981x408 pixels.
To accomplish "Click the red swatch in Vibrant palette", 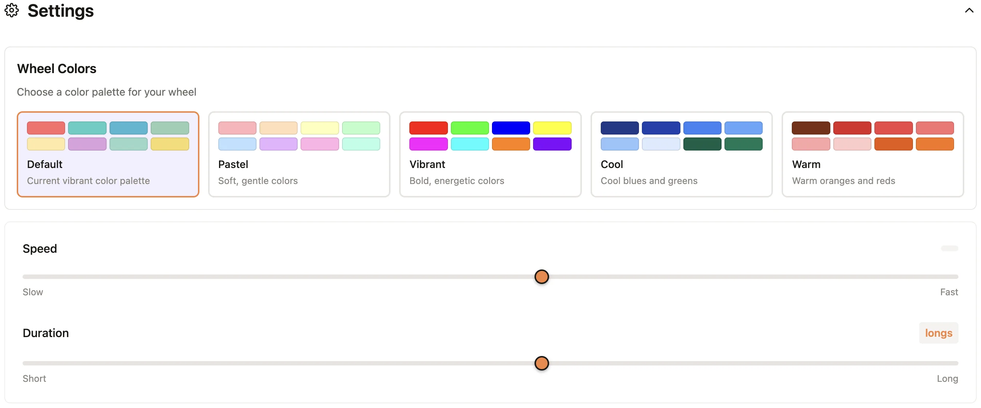I will point(428,128).
